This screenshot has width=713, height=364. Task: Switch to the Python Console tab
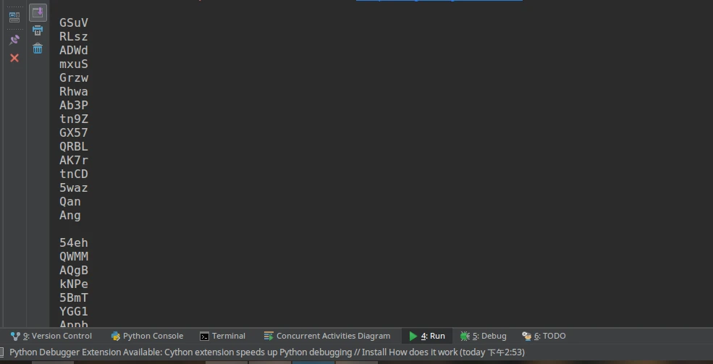tap(147, 336)
